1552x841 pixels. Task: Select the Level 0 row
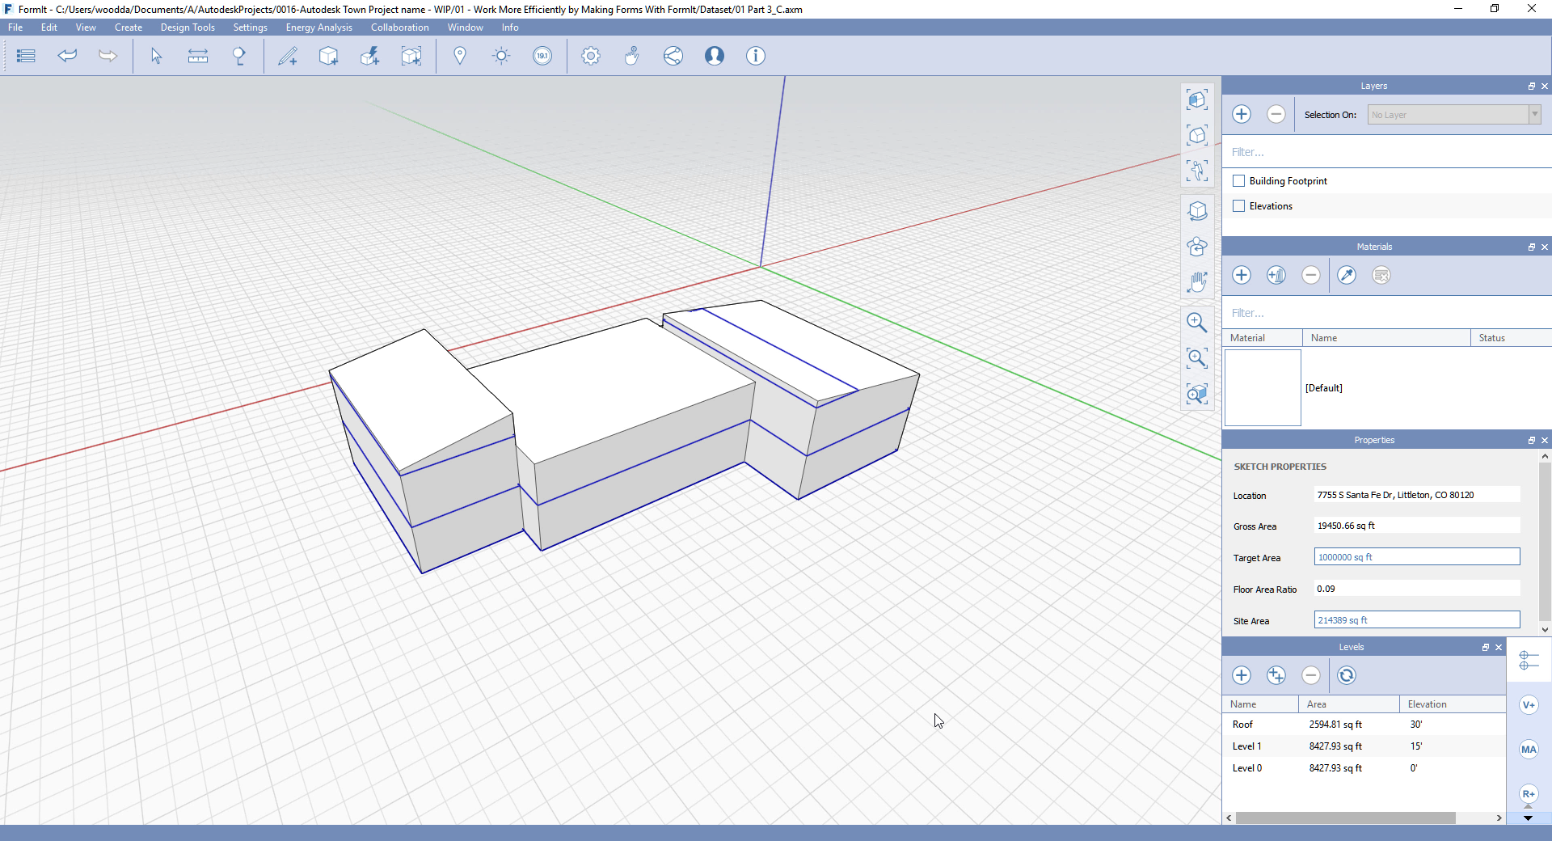point(1364,768)
